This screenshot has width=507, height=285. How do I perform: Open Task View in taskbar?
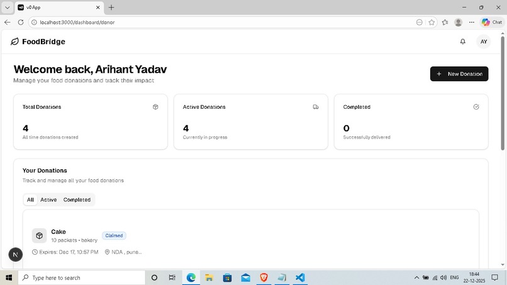(x=172, y=277)
